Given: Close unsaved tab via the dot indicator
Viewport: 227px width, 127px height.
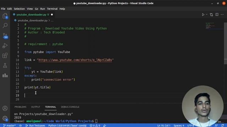Looking at the screenshot, I should (52, 14).
